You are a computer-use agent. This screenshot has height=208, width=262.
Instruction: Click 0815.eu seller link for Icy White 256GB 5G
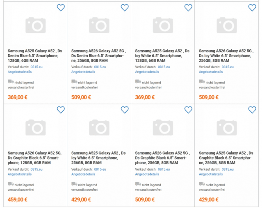point(228,67)
